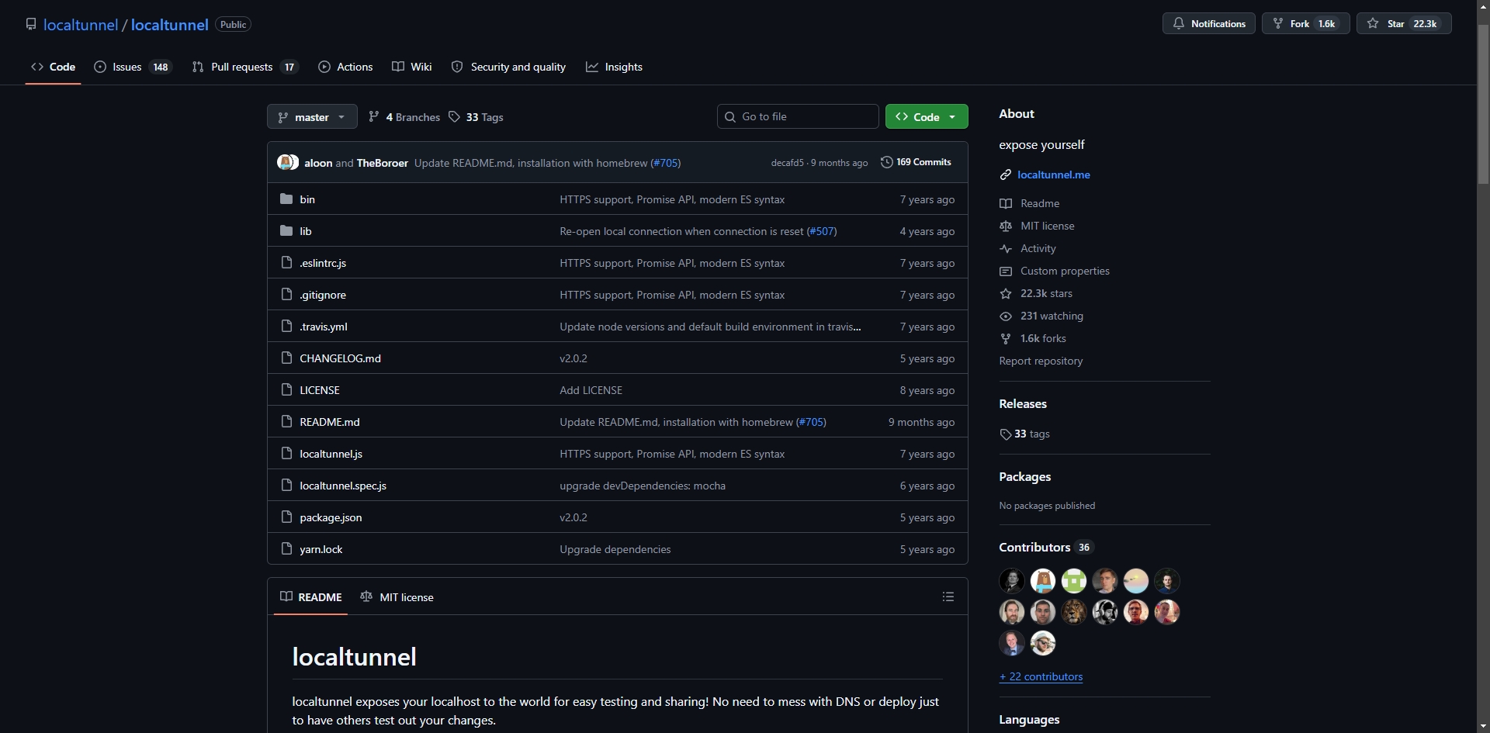Switch to the Issues tab
Screen dimensions: 1490x733
pos(133,67)
